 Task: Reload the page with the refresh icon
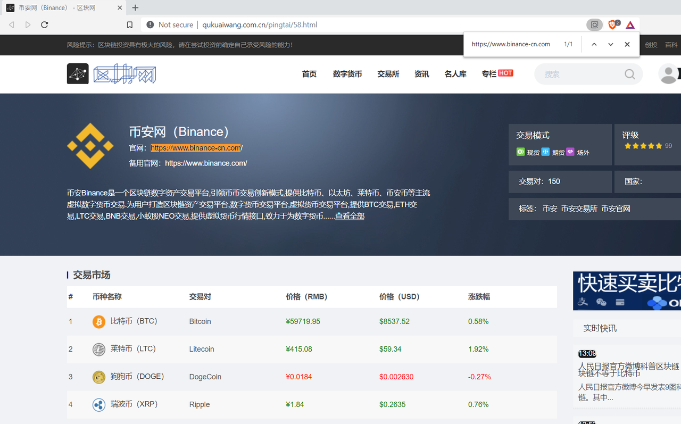point(45,24)
